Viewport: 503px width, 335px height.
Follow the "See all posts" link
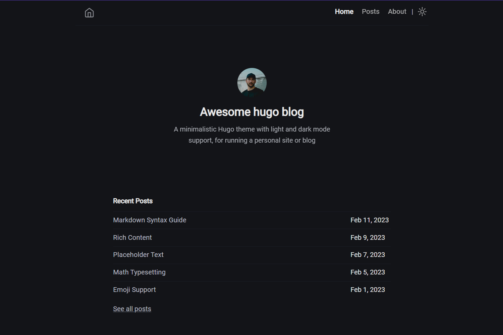pyautogui.click(x=132, y=309)
